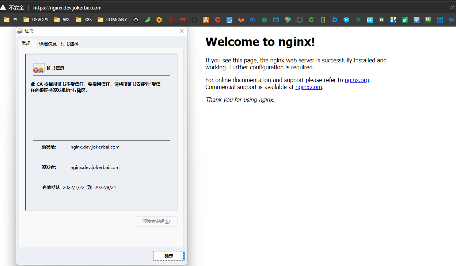Click the green circular arrow bookmark
Screen dimensions: 456x266
[x=300, y=20]
